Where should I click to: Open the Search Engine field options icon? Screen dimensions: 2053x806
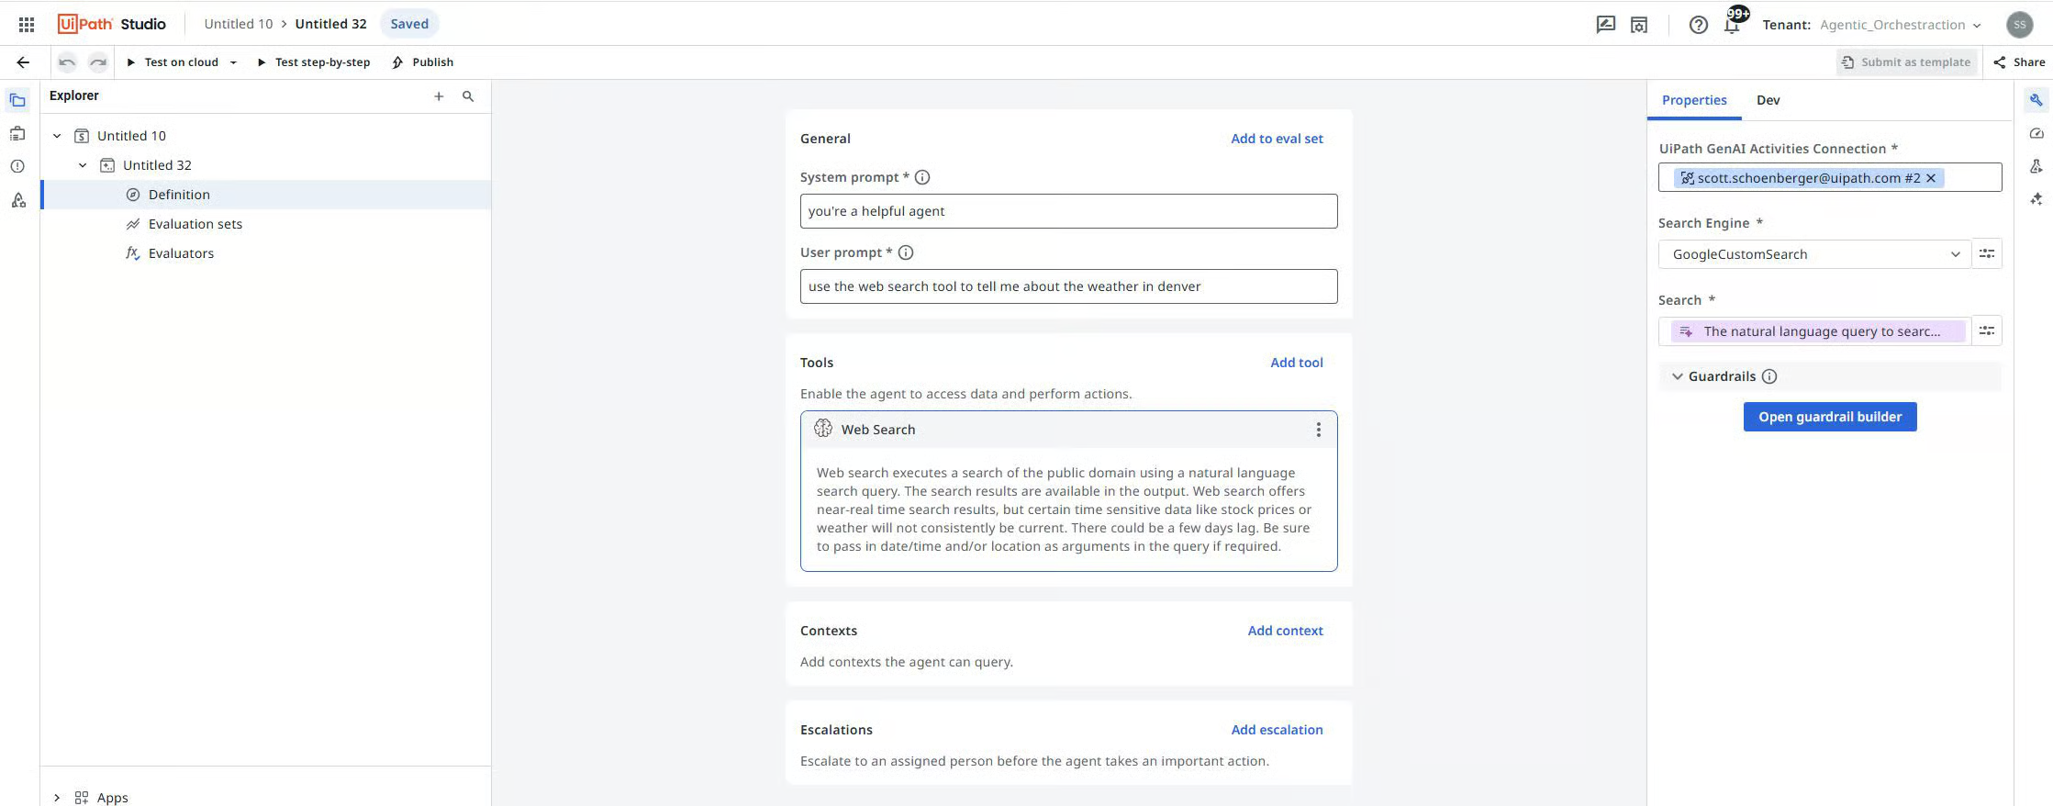click(1987, 254)
